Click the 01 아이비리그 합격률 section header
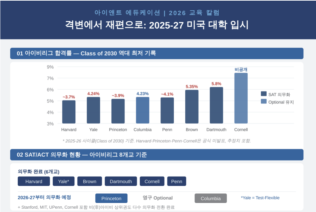This screenshot has height=212, width=316. (x=157, y=53)
